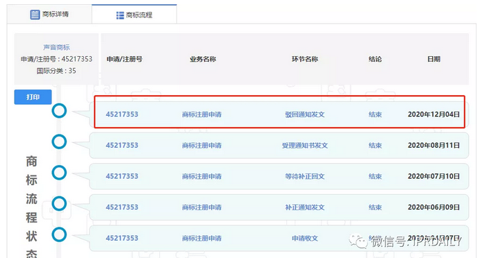The width and height of the screenshot is (480, 258).
Task: Click 商标注册申请 in the 申请收文 row
Action: pyautogui.click(x=201, y=238)
